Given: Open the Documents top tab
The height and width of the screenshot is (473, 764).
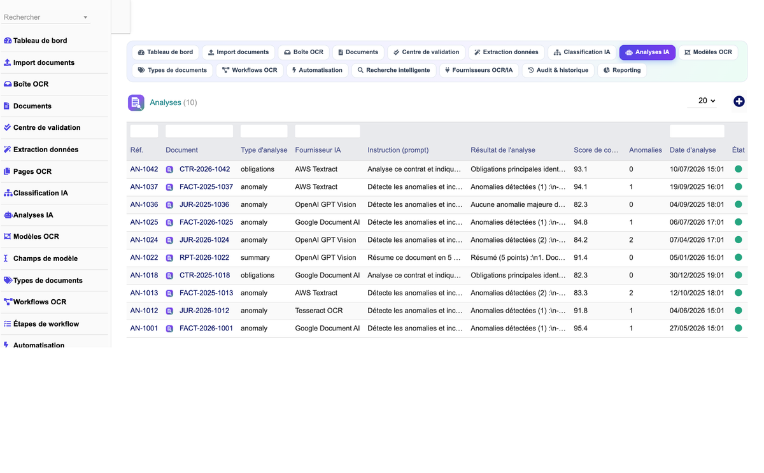Looking at the screenshot, I should pyautogui.click(x=358, y=52).
